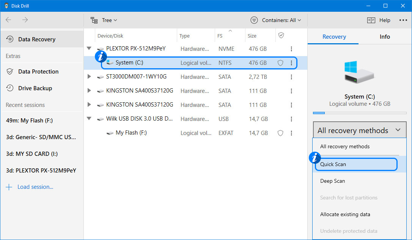Switch to the Data Protection section
The width and height of the screenshot is (412, 240).
click(x=39, y=71)
